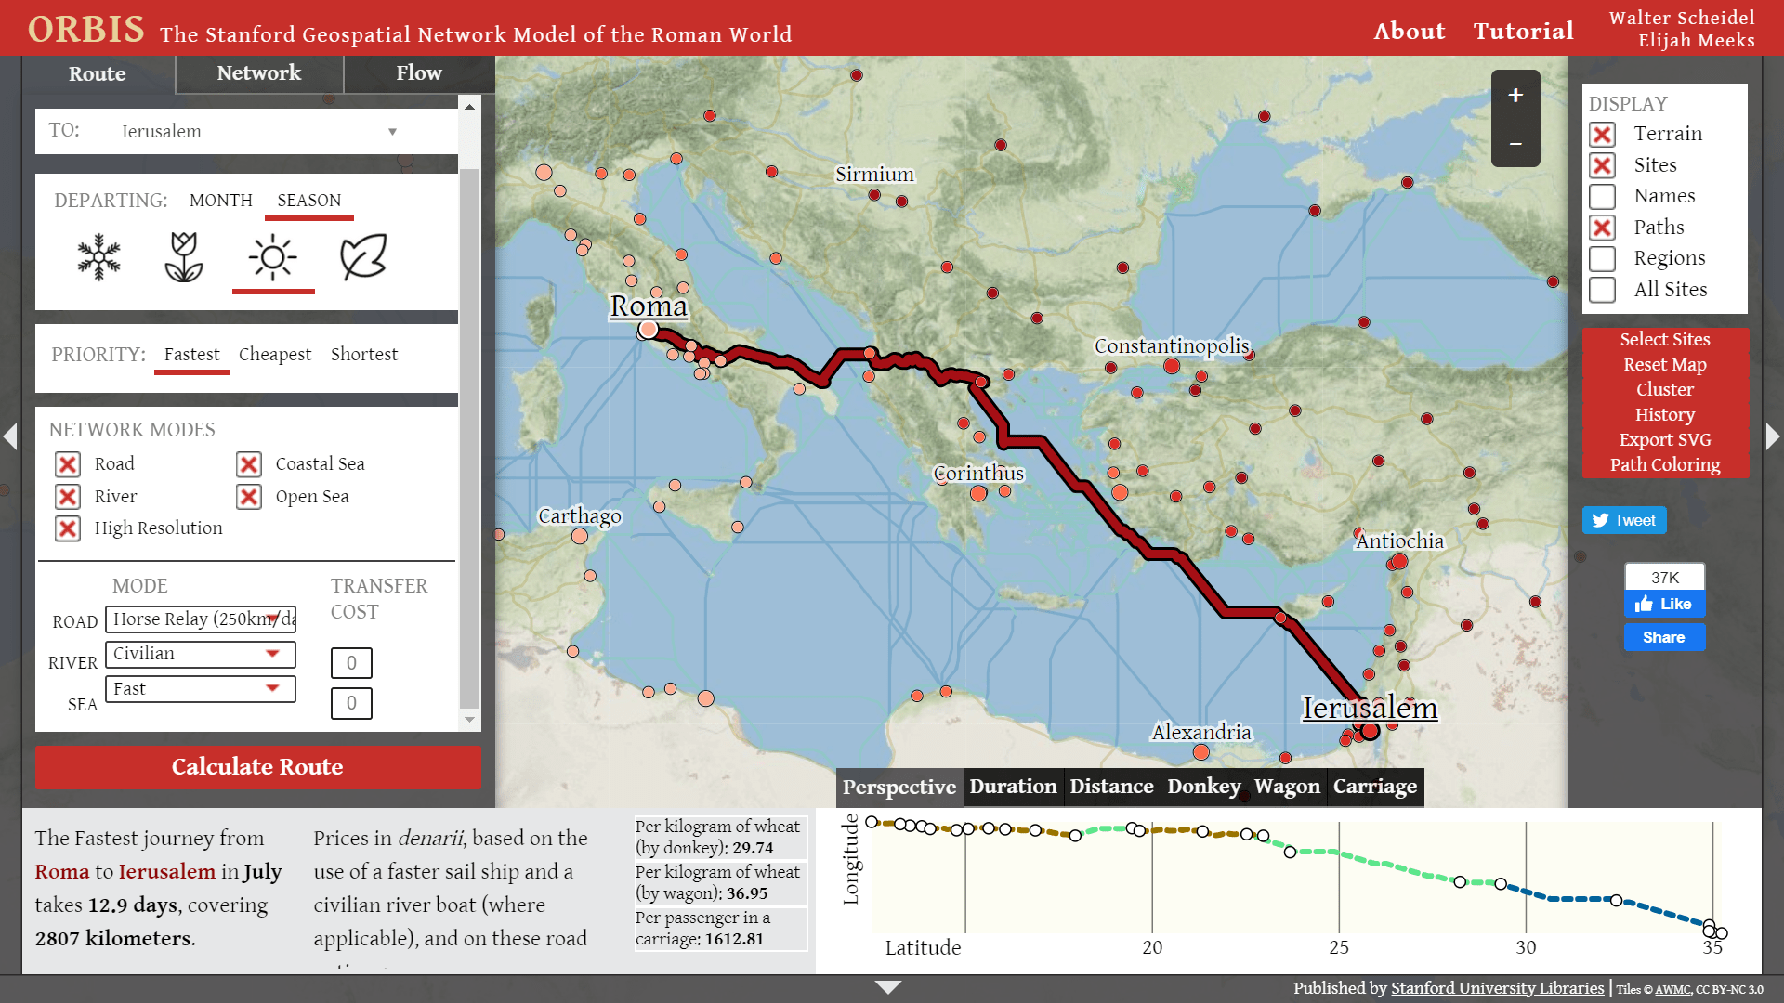Click the Export SVG link
The height and width of the screenshot is (1003, 1784).
click(1664, 440)
